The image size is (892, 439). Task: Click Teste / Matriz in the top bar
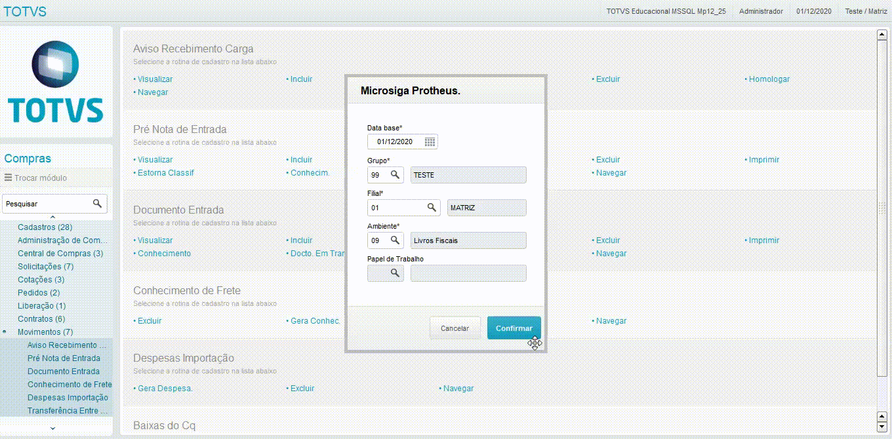(x=866, y=11)
